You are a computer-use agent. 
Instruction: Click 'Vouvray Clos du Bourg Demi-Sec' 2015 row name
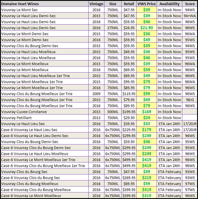[x=30, y=46]
